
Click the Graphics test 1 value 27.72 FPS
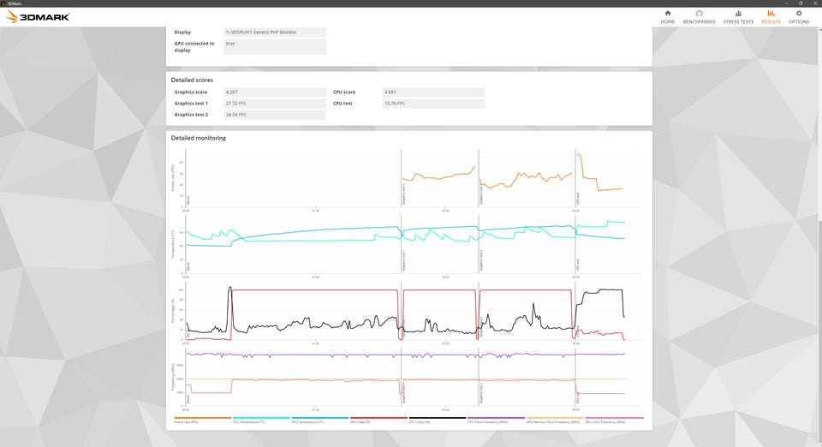(275, 104)
